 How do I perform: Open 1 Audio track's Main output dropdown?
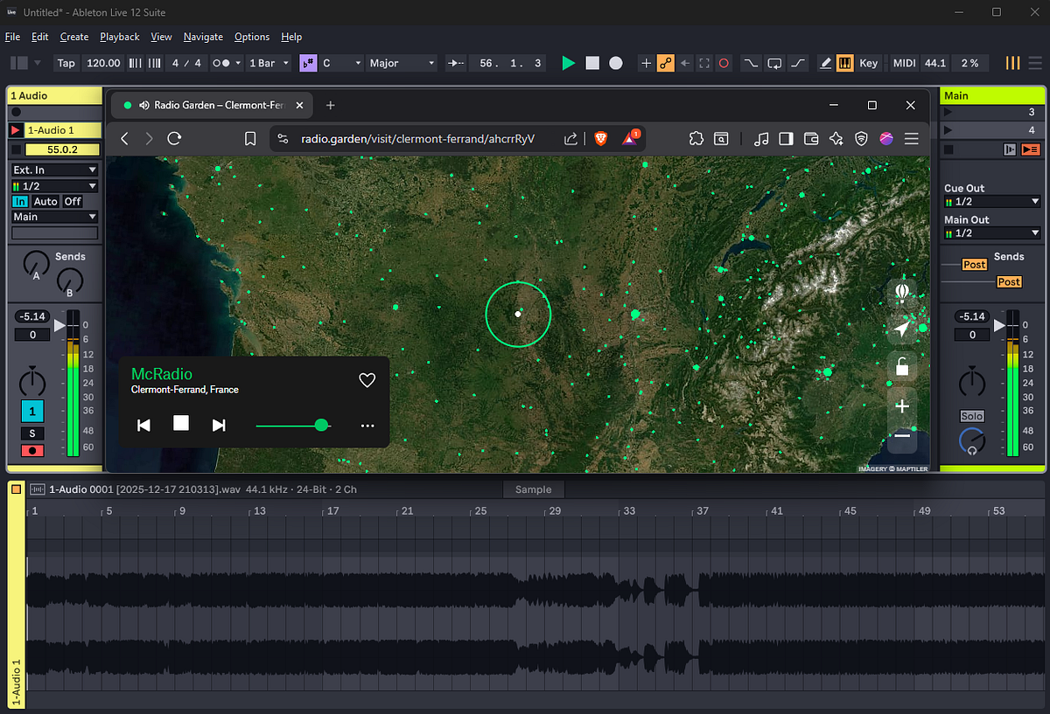pyautogui.click(x=54, y=217)
